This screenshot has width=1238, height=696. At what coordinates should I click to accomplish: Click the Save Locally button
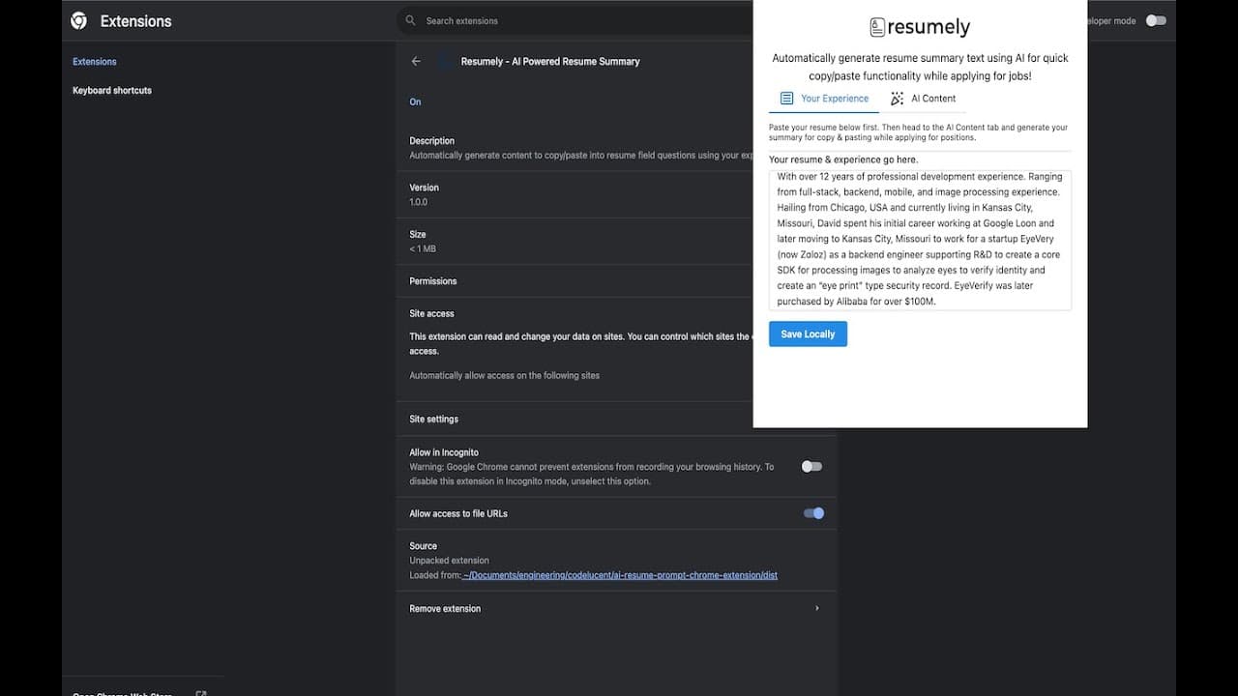click(x=808, y=333)
